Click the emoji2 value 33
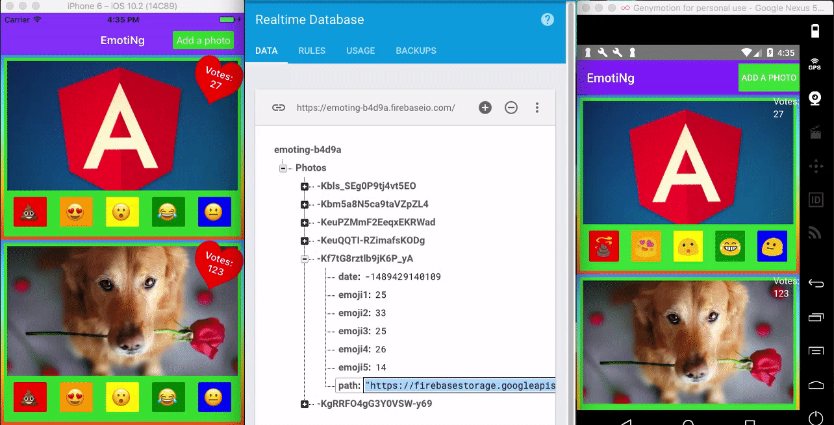The height and width of the screenshot is (425, 834). [381, 313]
